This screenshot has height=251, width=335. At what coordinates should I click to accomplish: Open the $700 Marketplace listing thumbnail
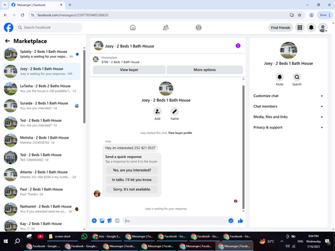(x=96, y=59)
